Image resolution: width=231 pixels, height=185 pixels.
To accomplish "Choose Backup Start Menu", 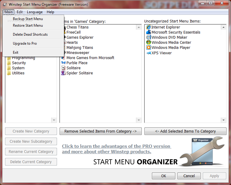I will (33, 19).
